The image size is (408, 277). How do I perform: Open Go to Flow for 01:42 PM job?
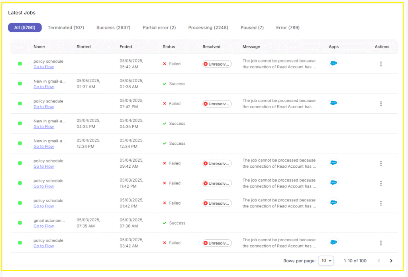[x=44, y=206]
